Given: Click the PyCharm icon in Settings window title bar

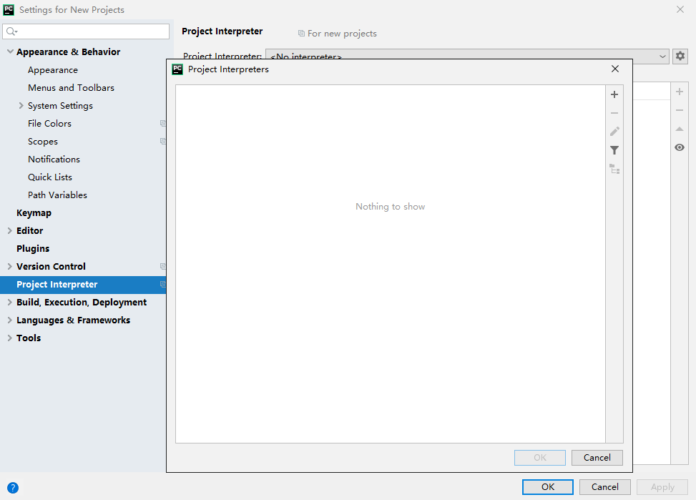Looking at the screenshot, I should (9, 10).
